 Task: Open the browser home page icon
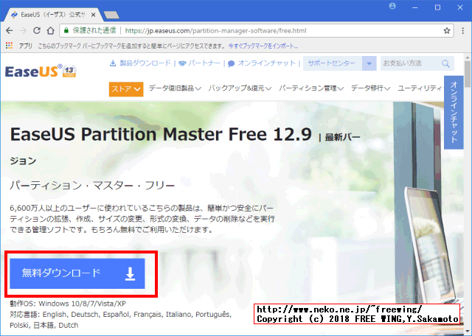point(51,31)
